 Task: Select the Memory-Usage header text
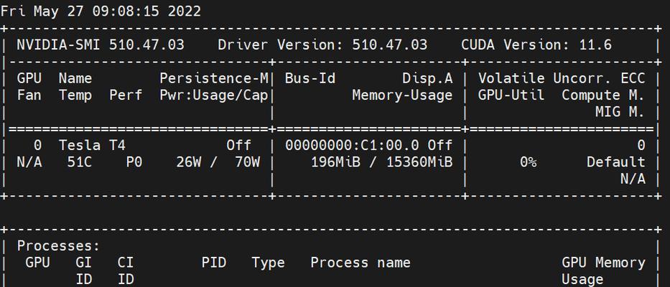pos(402,95)
